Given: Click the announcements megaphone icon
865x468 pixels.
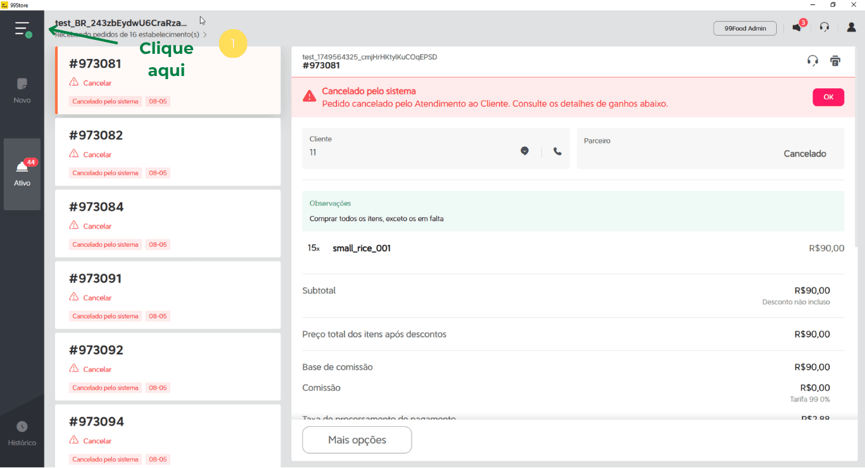Looking at the screenshot, I should coord(797,28).
